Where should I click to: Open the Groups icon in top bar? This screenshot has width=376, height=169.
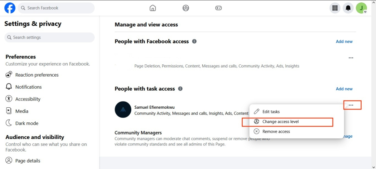click(x=186, y=8)
